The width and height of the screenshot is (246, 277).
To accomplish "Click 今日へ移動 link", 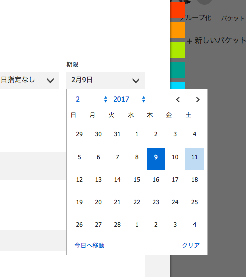I will click(x=89, y=245).
